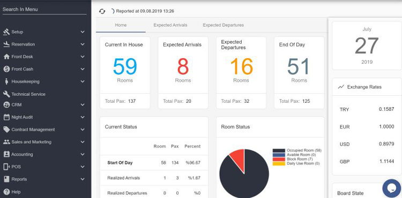Click the Expected Departures 16 rooms card
Viewport: 402px width, 198px height.
coord(241,73)
